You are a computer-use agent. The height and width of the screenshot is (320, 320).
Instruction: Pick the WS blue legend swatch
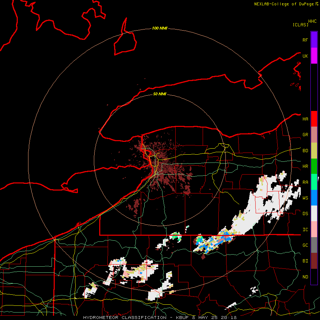[314, 198]
